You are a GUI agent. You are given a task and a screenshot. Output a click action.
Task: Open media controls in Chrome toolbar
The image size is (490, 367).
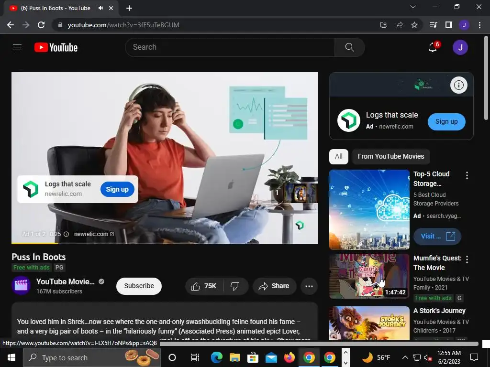pyautogui.click(x=433, y=25)
